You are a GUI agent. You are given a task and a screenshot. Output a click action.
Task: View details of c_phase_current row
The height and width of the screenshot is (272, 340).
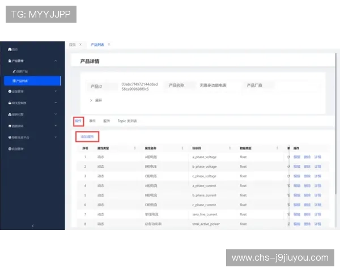318,205
